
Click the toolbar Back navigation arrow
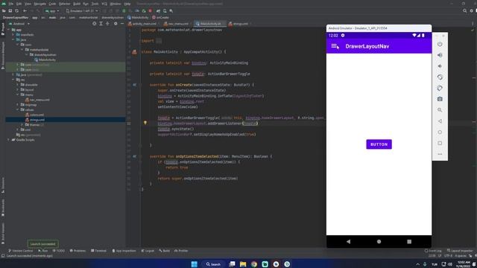pyautogui.click(x=25, y=11)
